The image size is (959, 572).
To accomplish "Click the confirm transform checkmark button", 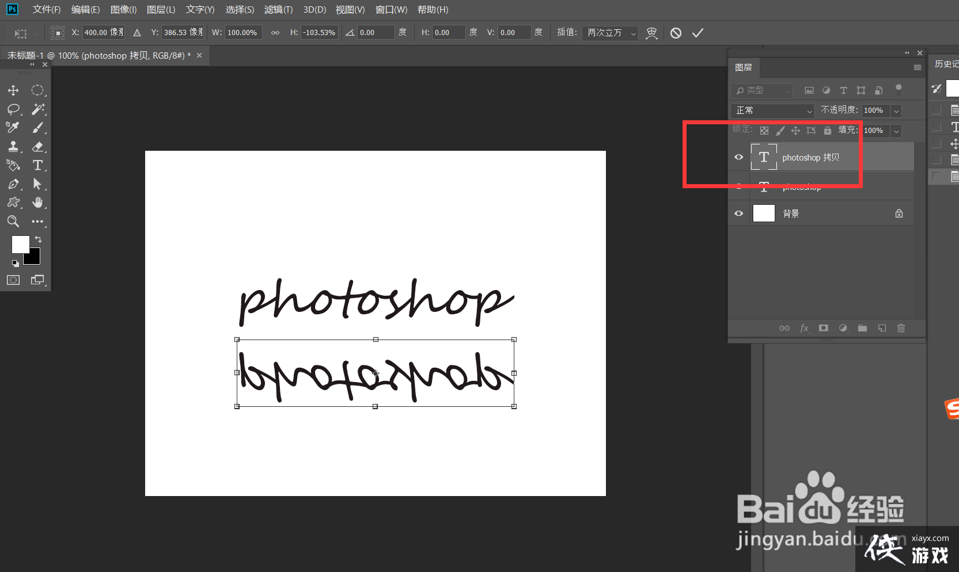I will pos(698,33).
